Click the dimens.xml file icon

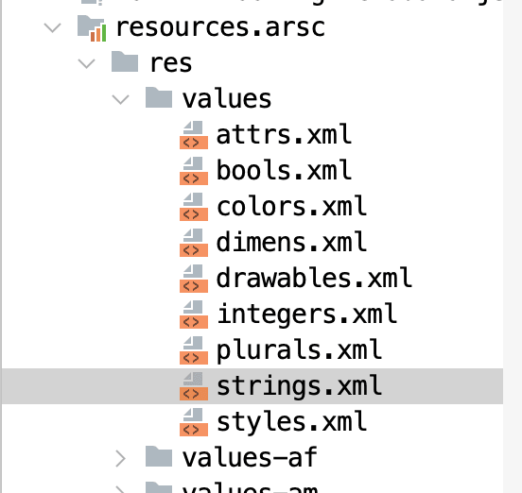tap(194, 243)
